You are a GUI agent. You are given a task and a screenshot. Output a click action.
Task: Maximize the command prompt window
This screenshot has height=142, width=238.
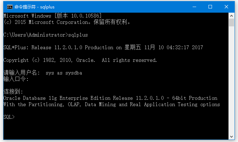210,7
